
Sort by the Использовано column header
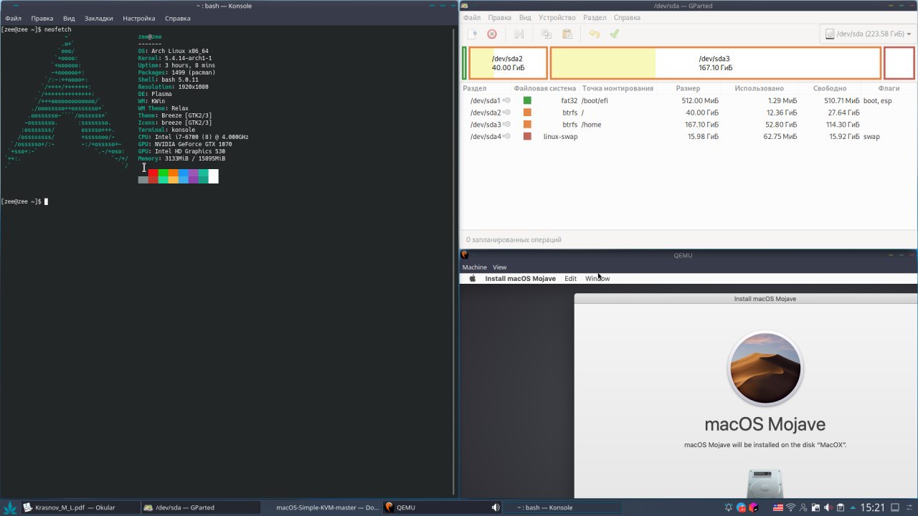(759, 88)
